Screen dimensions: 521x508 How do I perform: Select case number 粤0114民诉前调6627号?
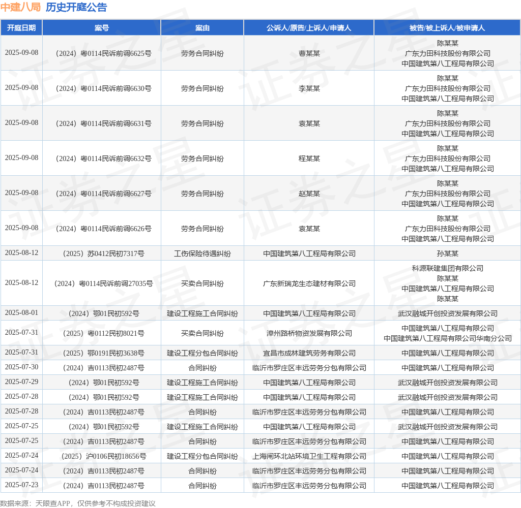click(103, 194)
